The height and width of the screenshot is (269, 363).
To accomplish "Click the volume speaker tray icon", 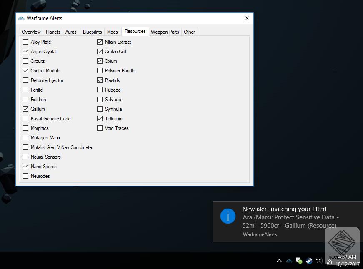I will pos(319,261).
